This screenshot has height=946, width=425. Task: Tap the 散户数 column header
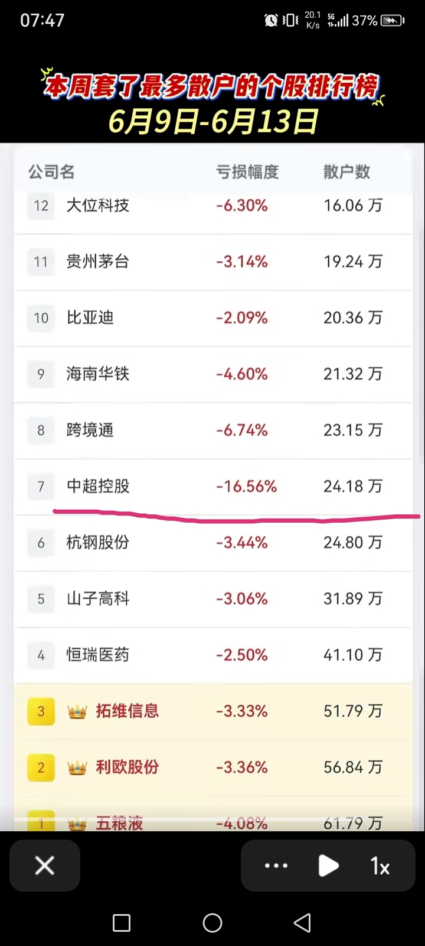click(346, 172)
